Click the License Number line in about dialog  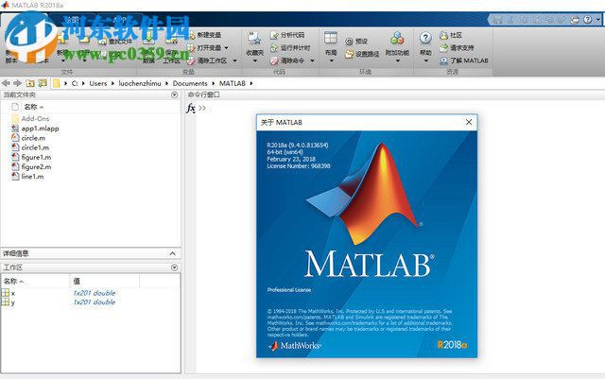pyautogui.click(x=299, y=166)
